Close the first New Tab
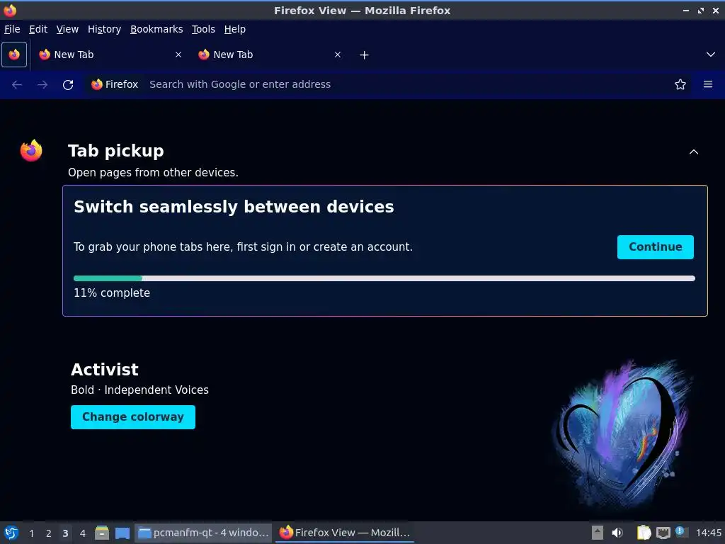The width and height of the screenshot is (725, 544). pyautogui.click(x=178, y=55)
